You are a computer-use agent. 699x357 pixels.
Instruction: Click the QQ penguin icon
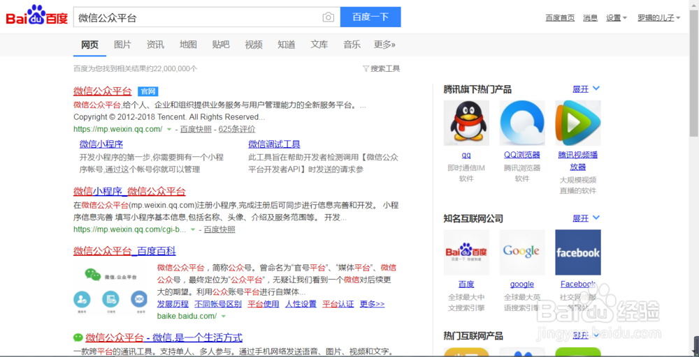[x=466, y=123]
